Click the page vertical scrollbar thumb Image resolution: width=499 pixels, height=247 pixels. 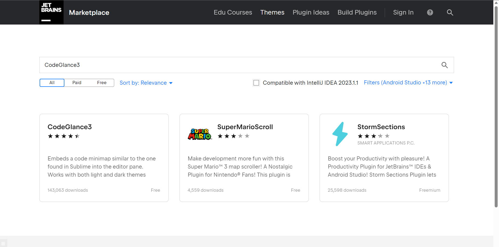pos(496,107)
